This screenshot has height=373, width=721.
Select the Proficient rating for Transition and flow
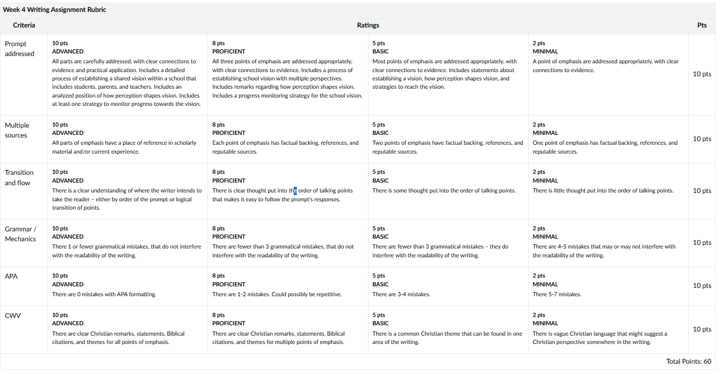[287, 191]
